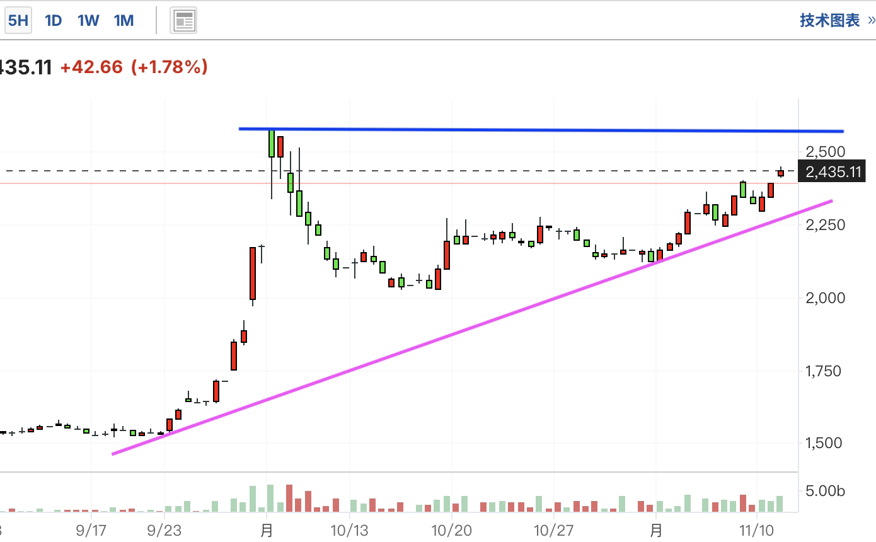Click the 10/13 date label
Image resolution: width=876 pixels, height=542 pixels.
[349, 531]
